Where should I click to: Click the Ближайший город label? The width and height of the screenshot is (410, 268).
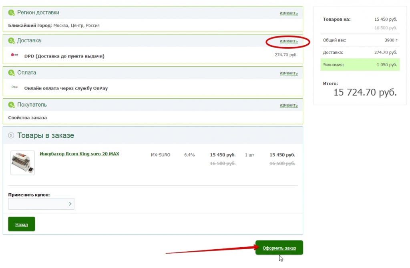30,26
